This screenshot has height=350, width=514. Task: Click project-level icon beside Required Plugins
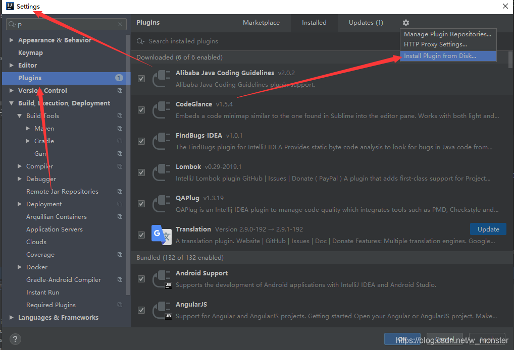click(120, 305)
